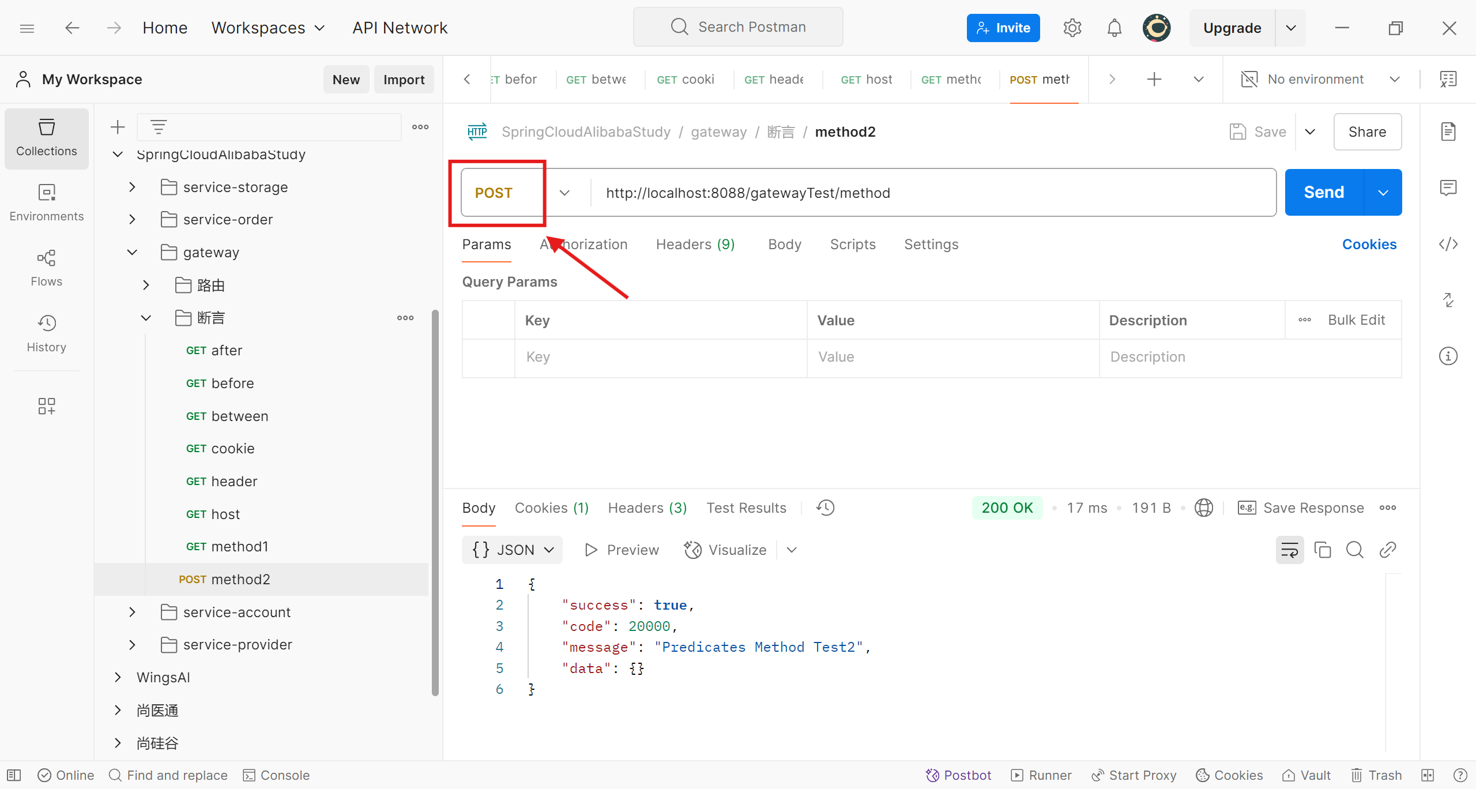Switch to the Headers (9) request tab
The image size is (1476, 789).
(695, 245)
